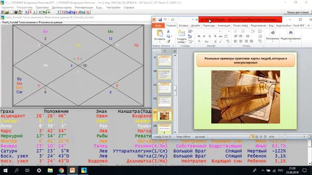Open the Трактовки menu
This screenshot has height=175, width=312.
click(42, 8)
